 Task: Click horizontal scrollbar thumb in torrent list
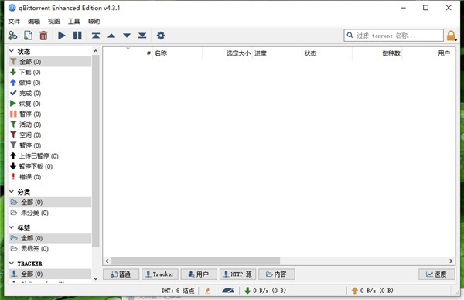click(196, 261)
